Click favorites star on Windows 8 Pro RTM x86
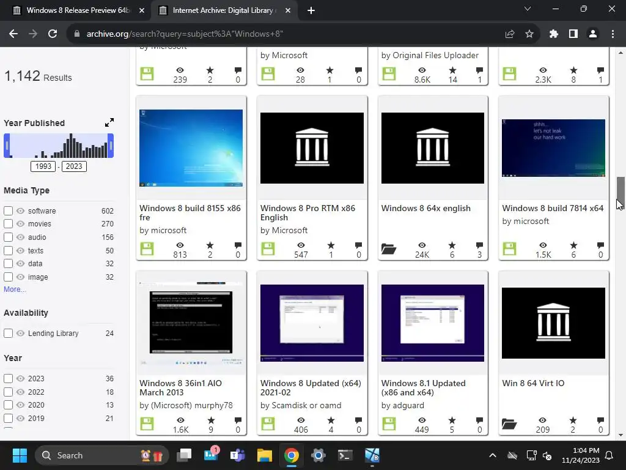The width and height of the screenshot is (626, 470). click(x=331, y=245)
